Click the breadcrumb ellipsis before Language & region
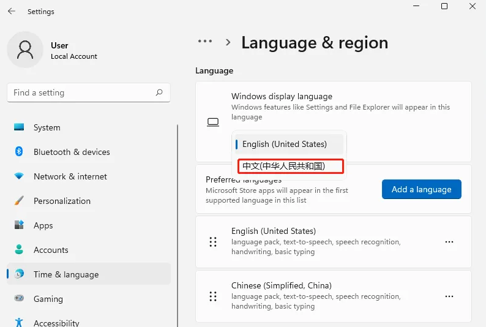Image resolution: width=486 pixels, height=327 pixels. click(x=205, y=41)
